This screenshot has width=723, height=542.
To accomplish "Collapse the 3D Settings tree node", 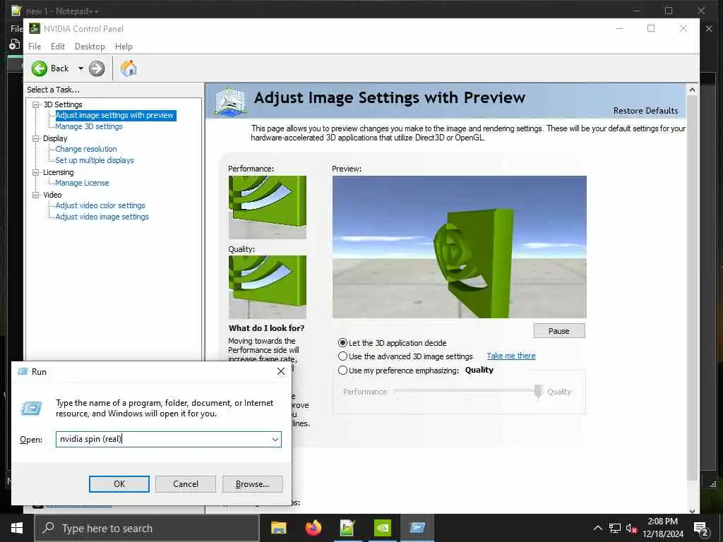I will (35, 104).
